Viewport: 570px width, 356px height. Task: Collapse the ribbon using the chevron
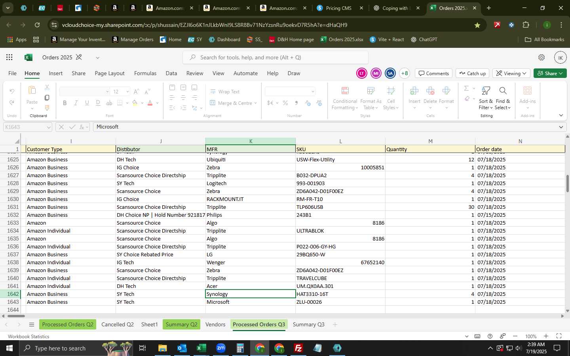[x=561, y=116]
